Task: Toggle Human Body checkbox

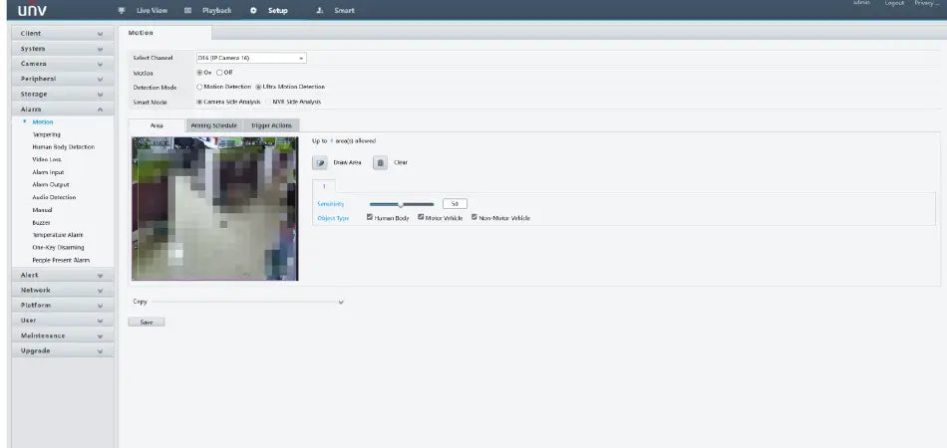Action: pyautogui.click(x=370, y=218)
